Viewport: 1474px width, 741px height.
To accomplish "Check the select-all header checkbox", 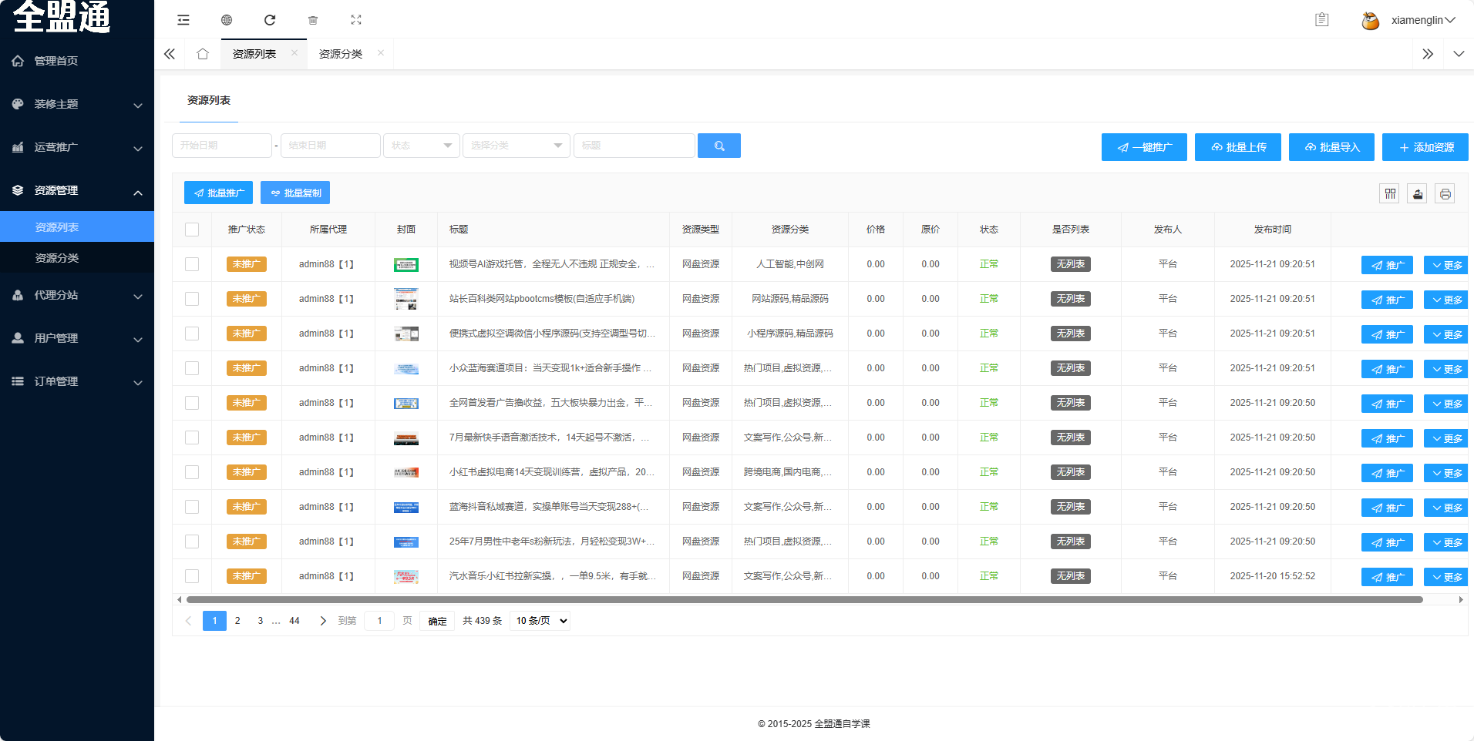I will pyautogui.click(x=192, y=230).
